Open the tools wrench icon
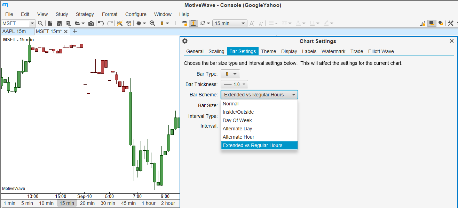The width and height of the screenshot is (458, 208). coord(450,23)
